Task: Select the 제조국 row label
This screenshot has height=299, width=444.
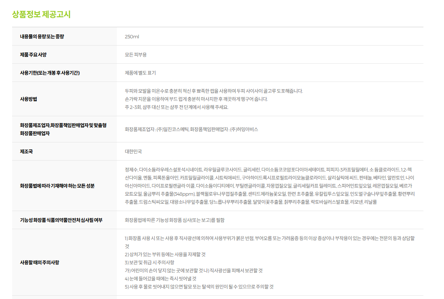Action: click(26, 152)
